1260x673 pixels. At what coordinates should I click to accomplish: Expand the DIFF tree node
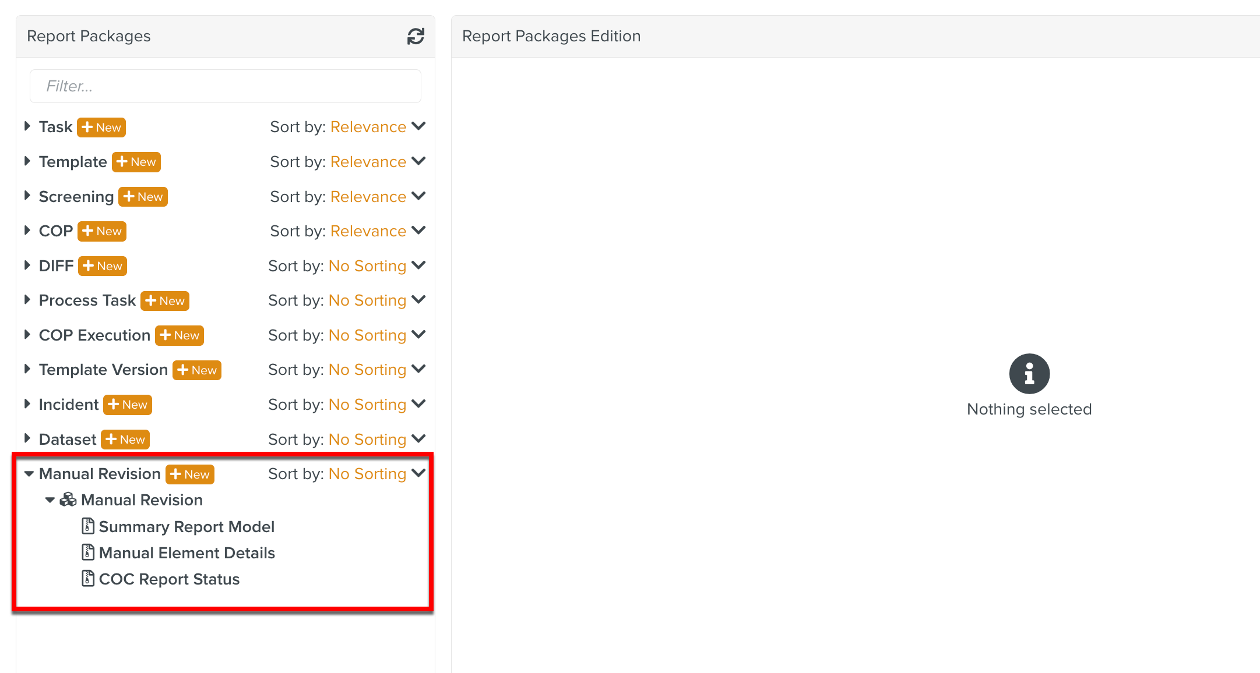coord(27,265)
